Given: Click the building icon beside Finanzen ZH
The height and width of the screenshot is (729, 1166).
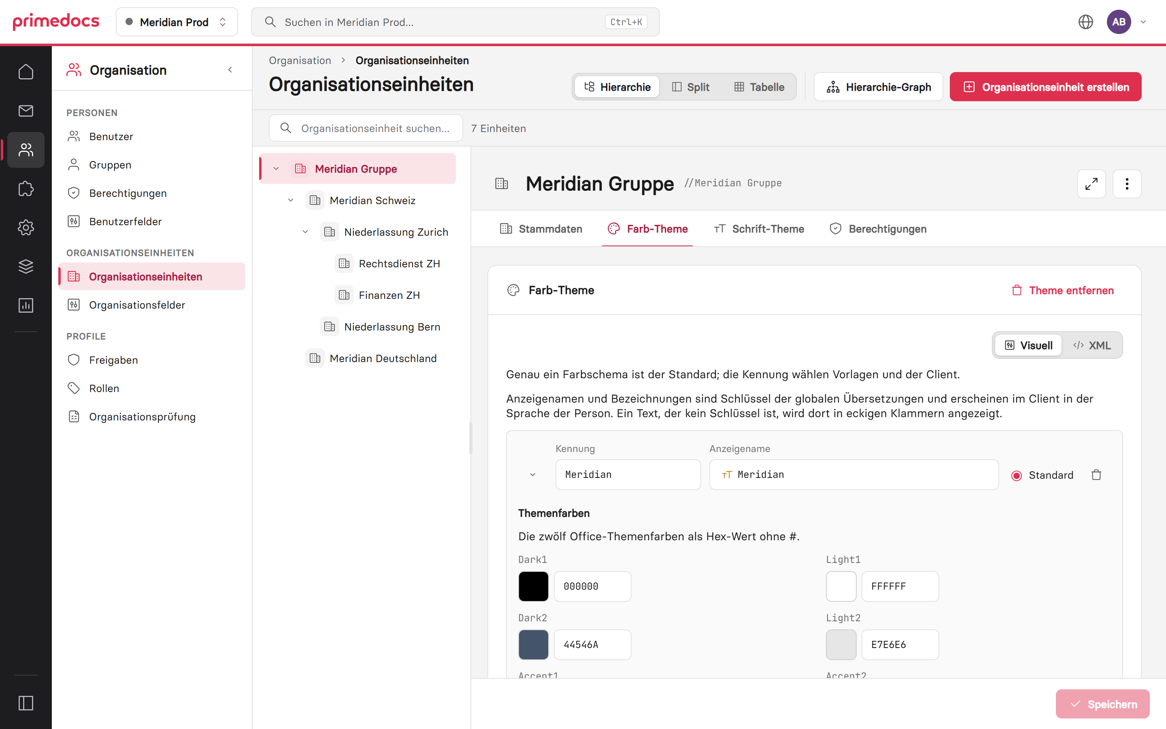Looking at the screenshot, I should (344, 295).
